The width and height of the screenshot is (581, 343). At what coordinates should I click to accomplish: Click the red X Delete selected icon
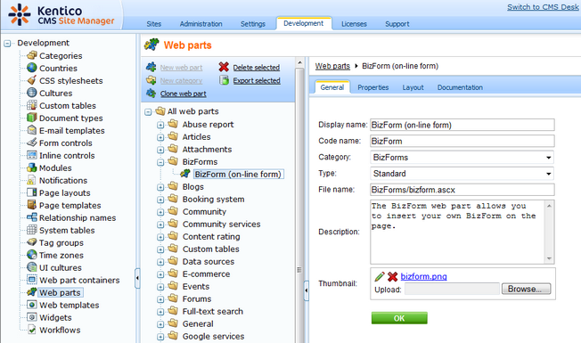click(224, 67)
